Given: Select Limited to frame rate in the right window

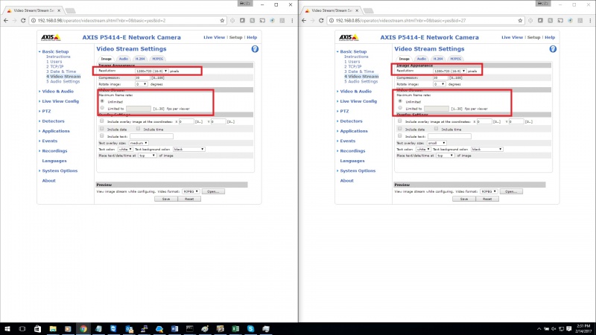Looking at the screenshot, I should coord(400,108).
